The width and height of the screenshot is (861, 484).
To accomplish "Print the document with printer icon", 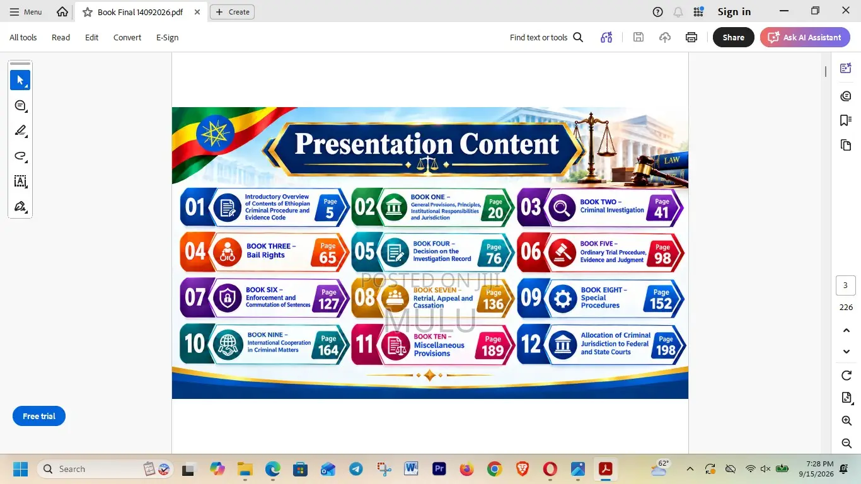I will 691,37.
